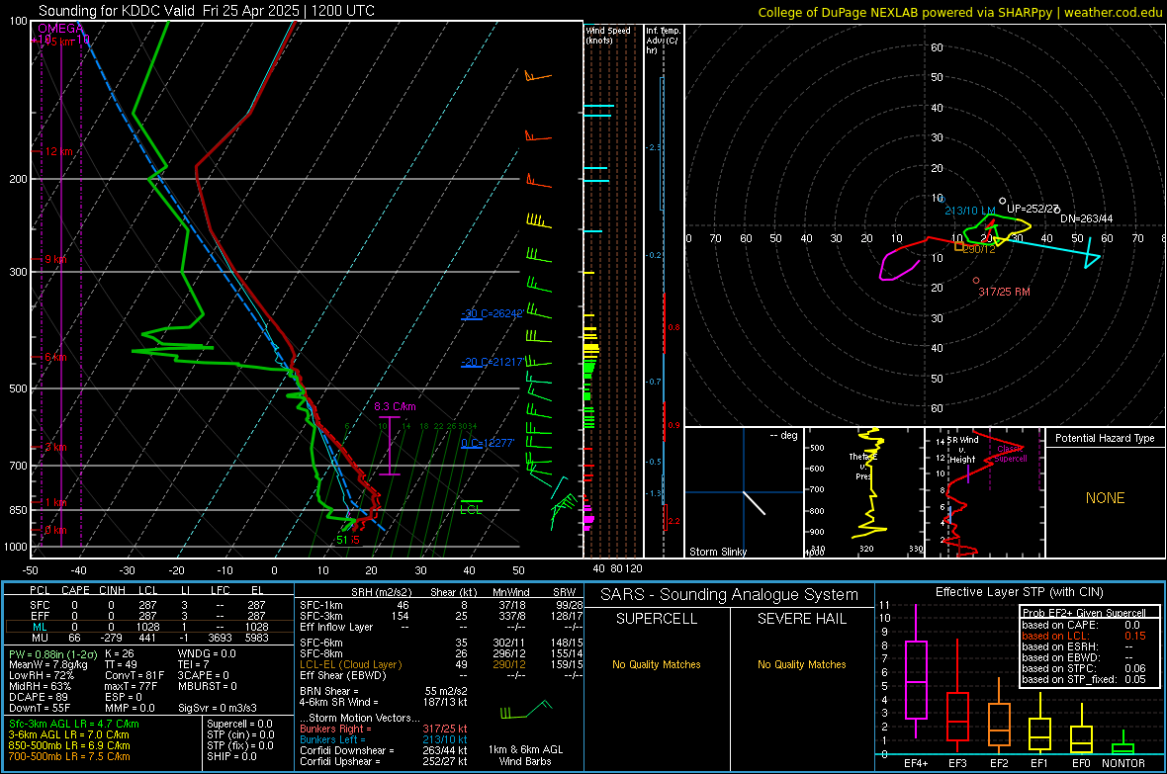Click the 'Classic Supercell' label in SR wind inset
1167x774 pixels.
click(1011, 454)
